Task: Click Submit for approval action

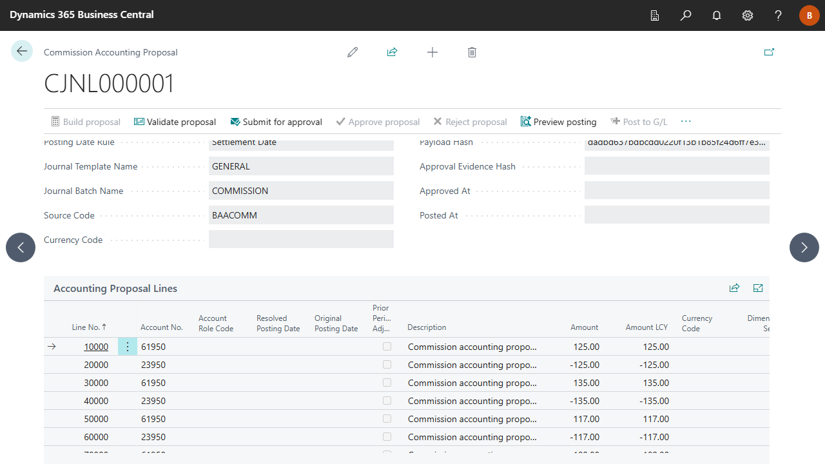Action: click(x=276, y=122)
